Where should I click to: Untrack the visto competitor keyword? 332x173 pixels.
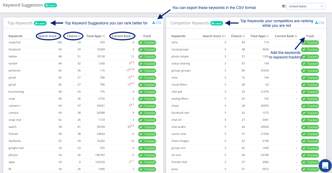pos(310,78)
